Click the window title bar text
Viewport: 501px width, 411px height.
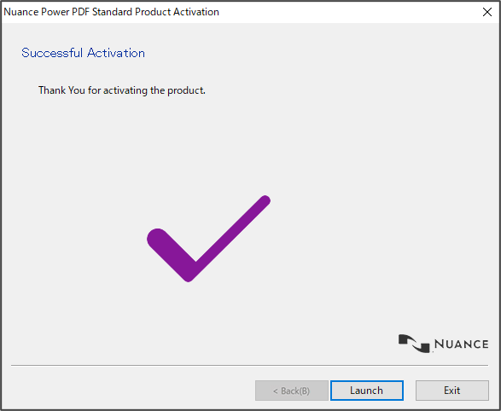111,12
